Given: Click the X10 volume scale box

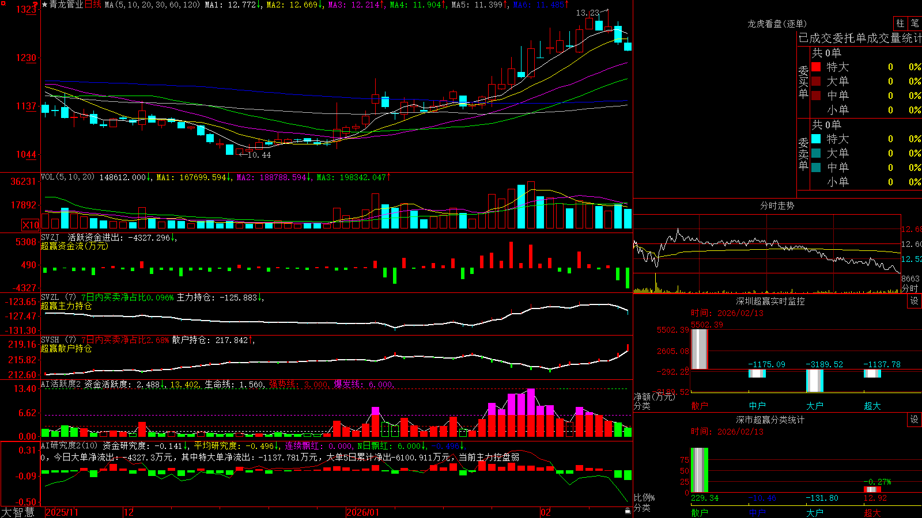Looking at the screenshot, I should (x=31, y=225).
